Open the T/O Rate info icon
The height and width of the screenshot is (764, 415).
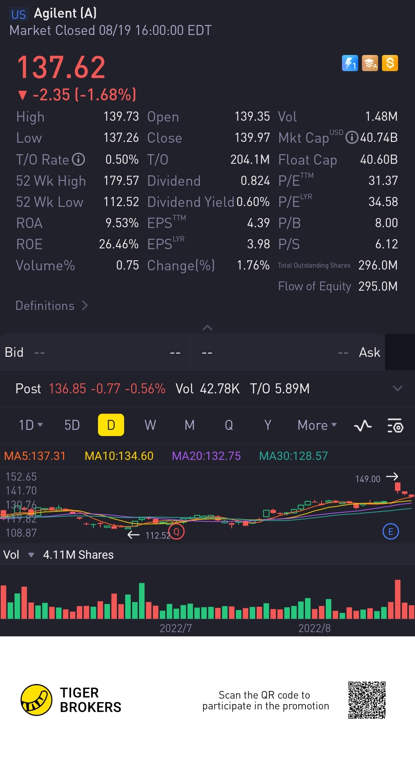[x=78, y=159]
